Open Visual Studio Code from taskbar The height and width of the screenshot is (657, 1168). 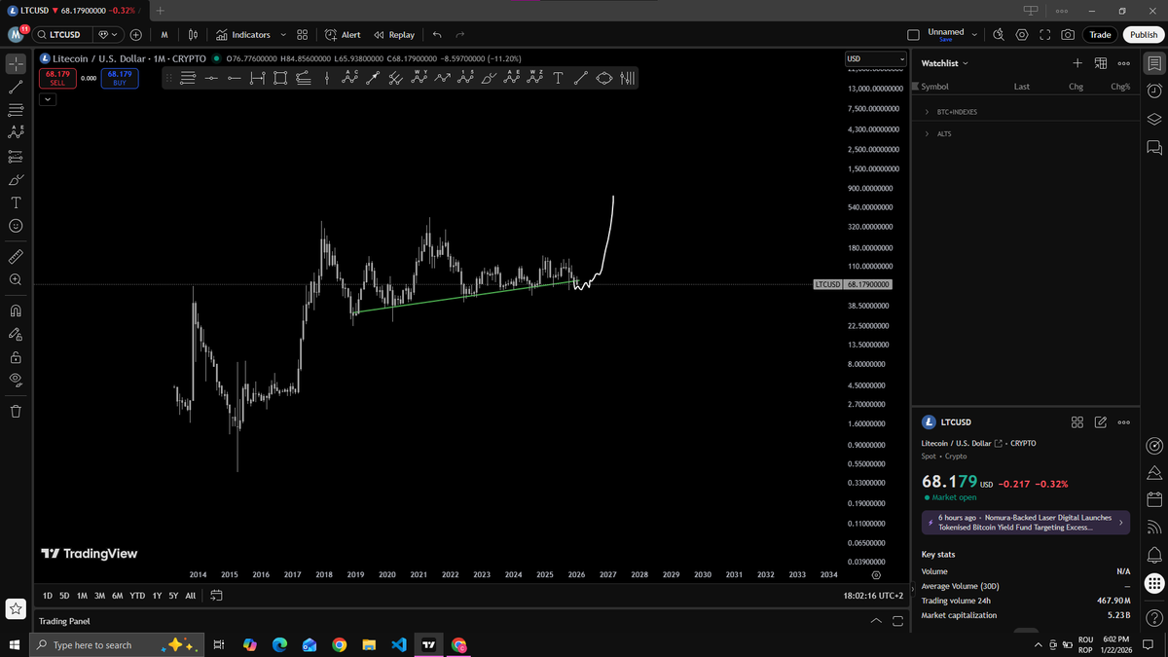click(x=398, y=644)
